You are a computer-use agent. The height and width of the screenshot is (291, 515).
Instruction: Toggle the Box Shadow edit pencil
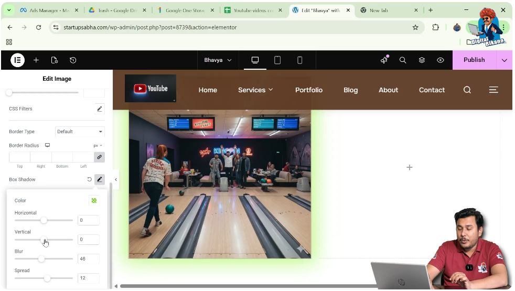[x=99, y=179]
